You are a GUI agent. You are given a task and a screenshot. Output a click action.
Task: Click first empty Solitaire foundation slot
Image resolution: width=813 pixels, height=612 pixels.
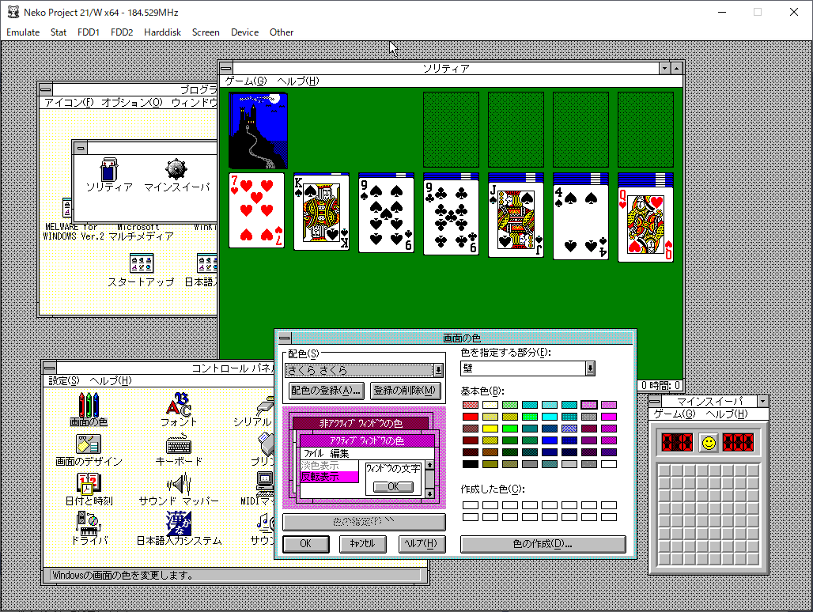[x=451, y=130]
